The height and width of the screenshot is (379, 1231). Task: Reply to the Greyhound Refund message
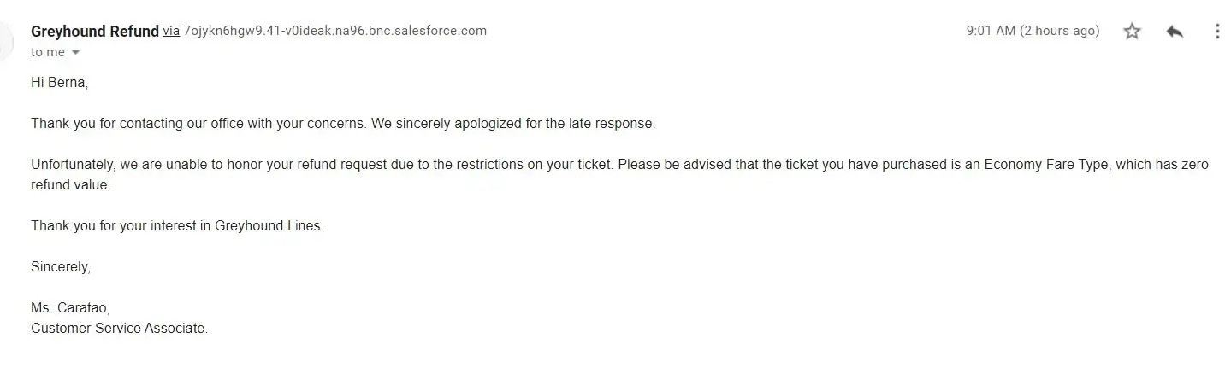(1175, 32)
